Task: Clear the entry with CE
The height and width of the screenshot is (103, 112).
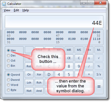Action: tap(69, 58)
